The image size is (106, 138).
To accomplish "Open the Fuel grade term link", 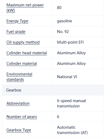I will click(x=16, y=32).
